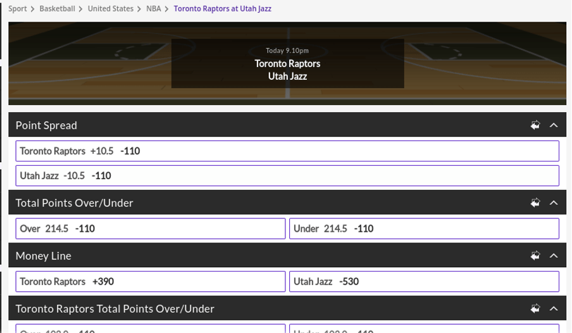Click Toronto Raptors Total Points Over/Under title
The image size is (572, 333).
[115, 308]
